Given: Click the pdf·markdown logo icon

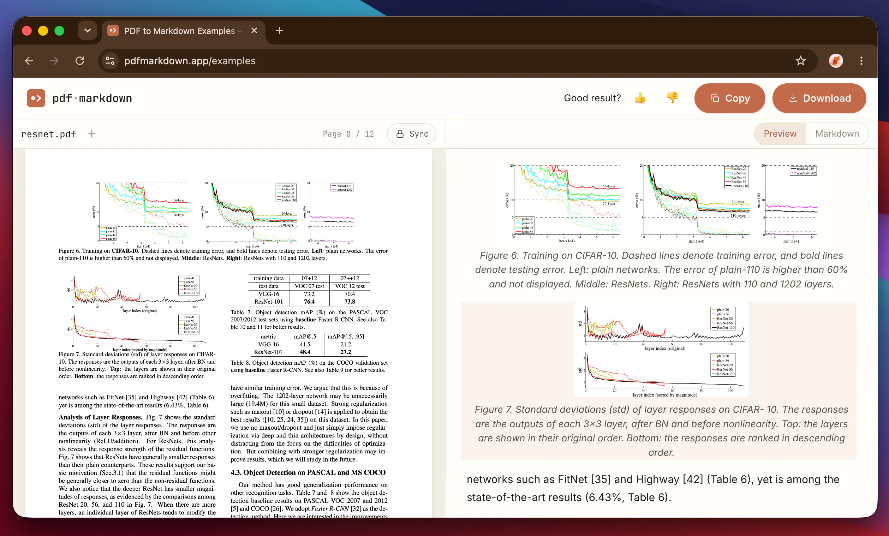Looking at the screenshot, I should pos(36,98).
